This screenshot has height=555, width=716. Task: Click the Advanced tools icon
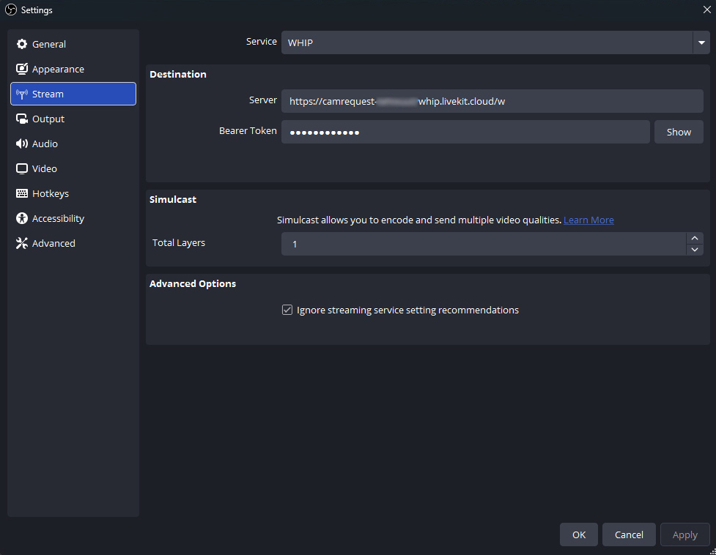(22, 243)
